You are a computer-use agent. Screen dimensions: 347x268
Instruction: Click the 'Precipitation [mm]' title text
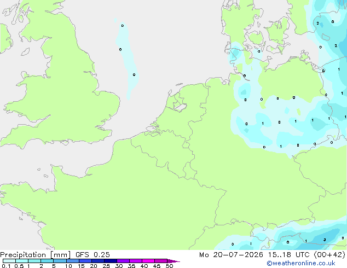(35, 255)
